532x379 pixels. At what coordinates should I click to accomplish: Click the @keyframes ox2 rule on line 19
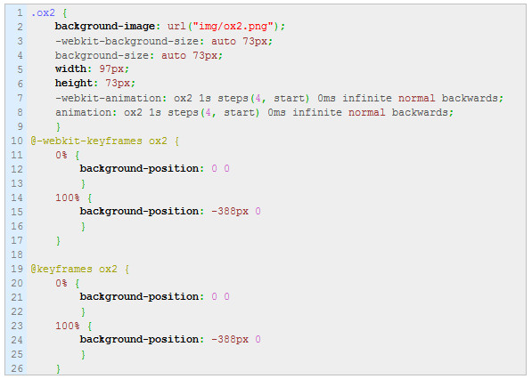click(74, 270)
